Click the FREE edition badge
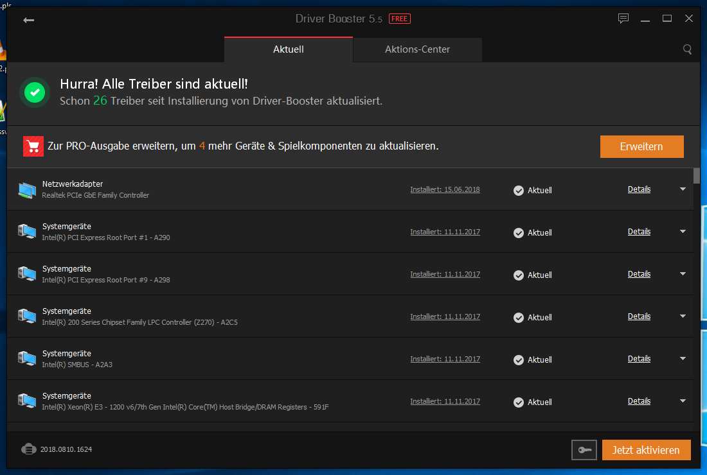This screenshot has height=475, width=707. (x=400, y=19)
